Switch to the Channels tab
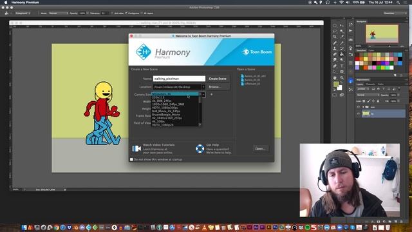 click(x=370, y=84)
